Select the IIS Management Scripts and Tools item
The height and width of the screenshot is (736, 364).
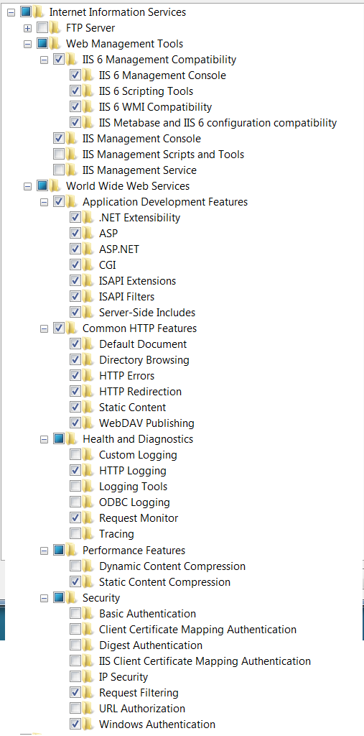(x=163, y=154)
